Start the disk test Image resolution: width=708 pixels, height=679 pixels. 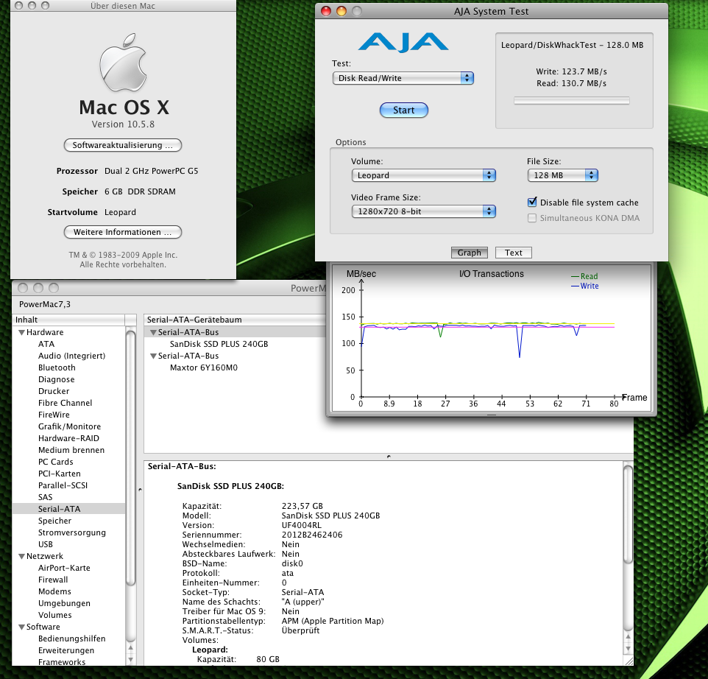tap(403, 110)
